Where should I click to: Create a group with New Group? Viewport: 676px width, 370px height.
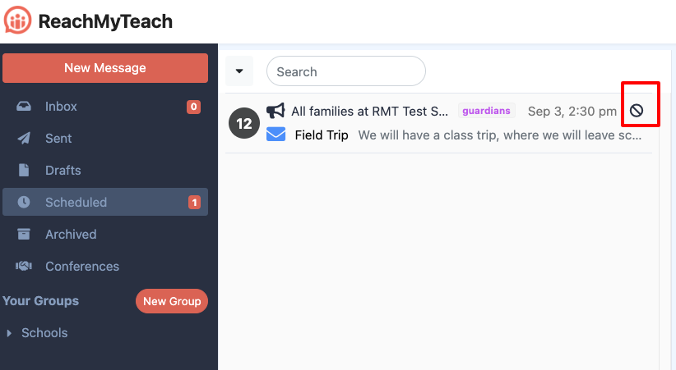click(x=172, y=301)
